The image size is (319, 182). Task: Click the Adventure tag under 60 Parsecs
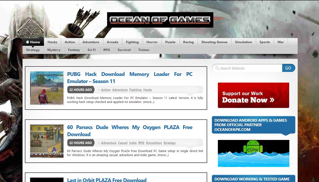click(x=109, y=143)
